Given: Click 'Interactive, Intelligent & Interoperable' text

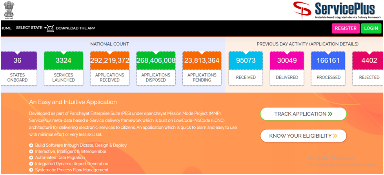Looking at the screenshot, I should 71,151.
